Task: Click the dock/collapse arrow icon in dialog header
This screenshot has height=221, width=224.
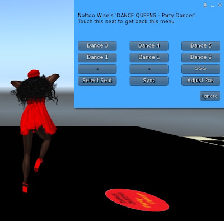Action: point(205,5)
